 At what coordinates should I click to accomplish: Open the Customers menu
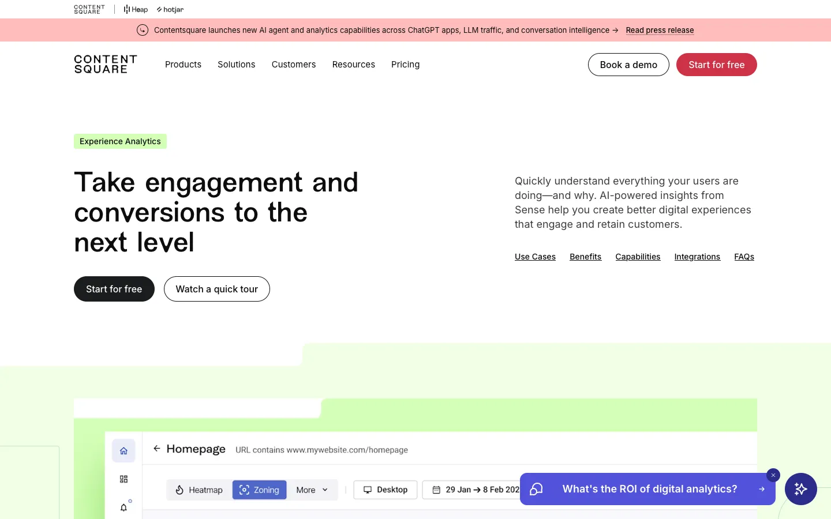coord(294,65)
